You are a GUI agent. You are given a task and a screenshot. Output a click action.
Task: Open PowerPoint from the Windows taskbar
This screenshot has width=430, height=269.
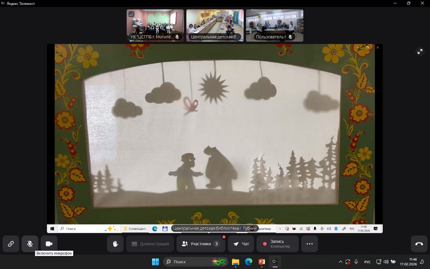261,262
